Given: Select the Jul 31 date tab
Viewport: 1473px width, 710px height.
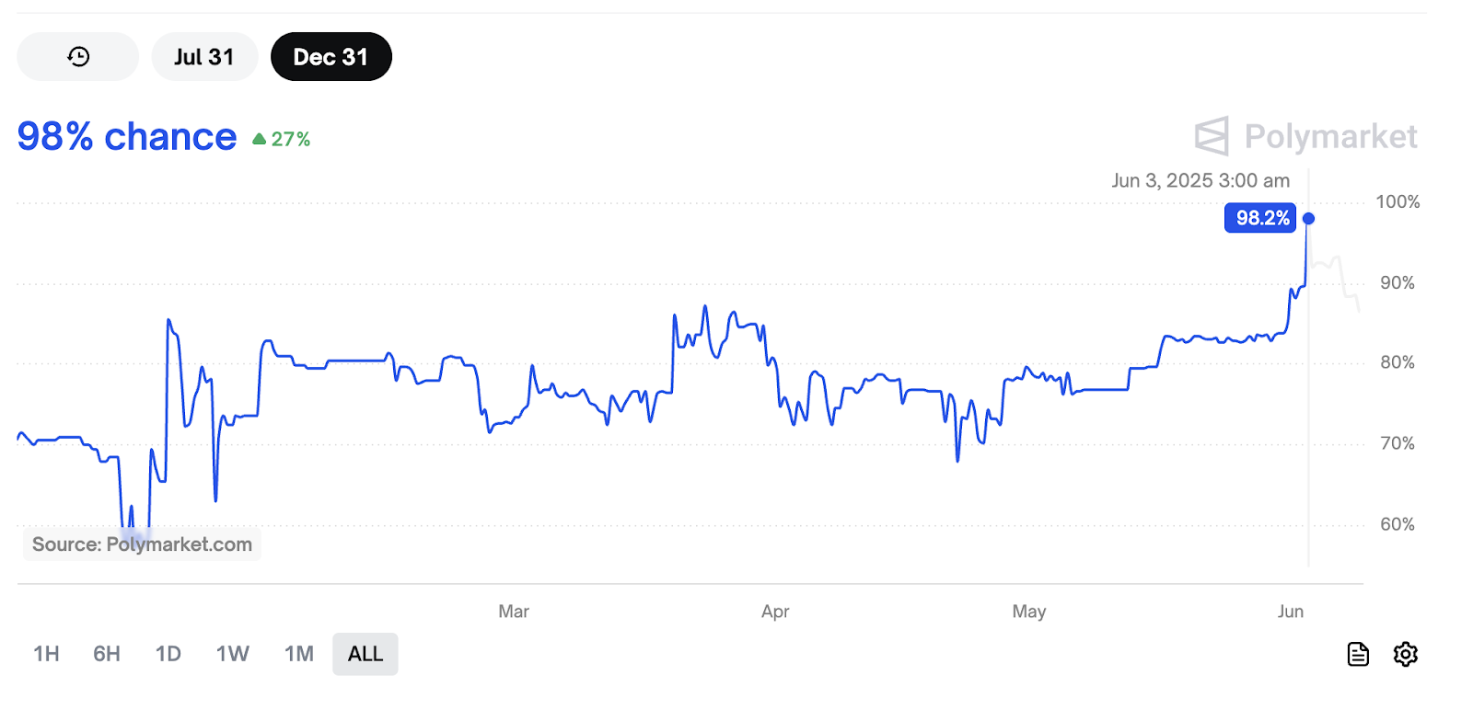Looking at the screenshot, I should (x=204, y=57).
